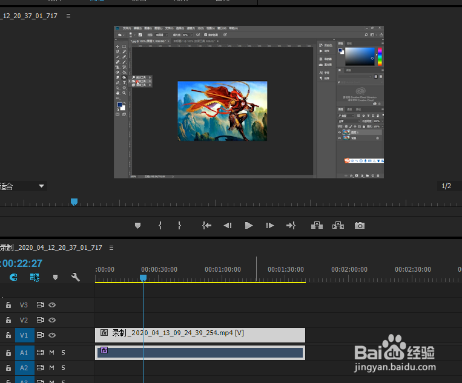Mute the A2 audio track
Image resolution: width=462 pixels, height=383 pixels.
[x=52, y=368]
